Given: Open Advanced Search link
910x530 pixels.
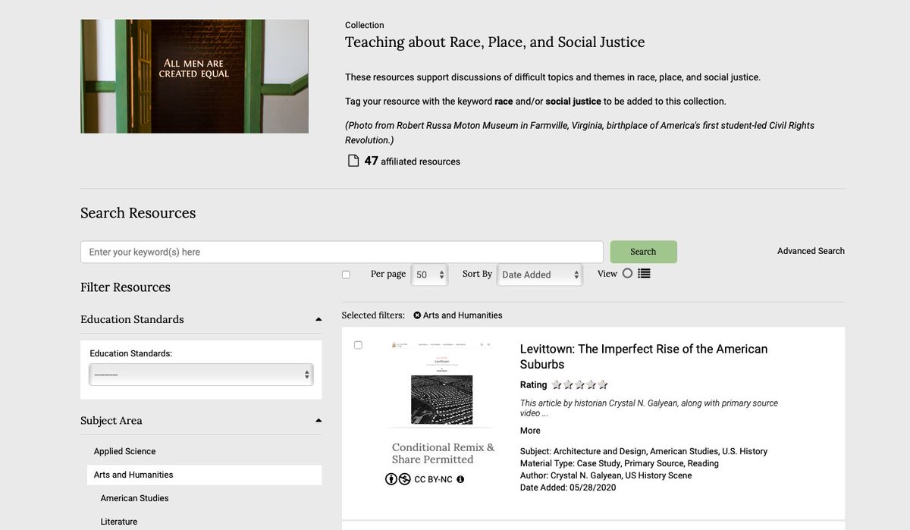Looking at the screenshot, I should pos(811,251).
